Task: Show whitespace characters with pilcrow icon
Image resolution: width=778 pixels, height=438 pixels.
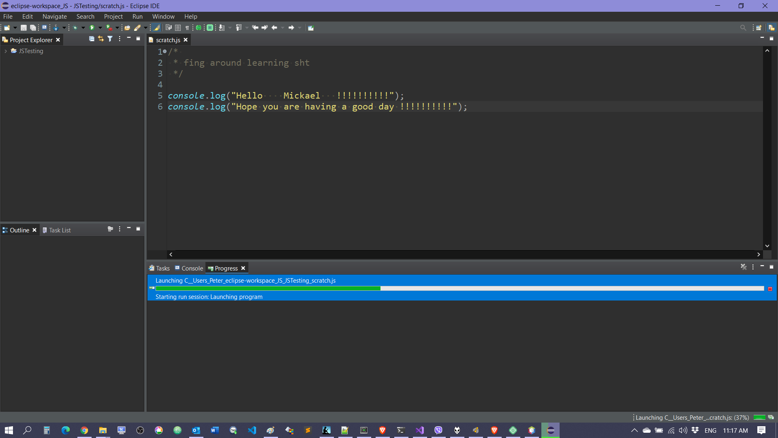Action: [x=187, y=27]
